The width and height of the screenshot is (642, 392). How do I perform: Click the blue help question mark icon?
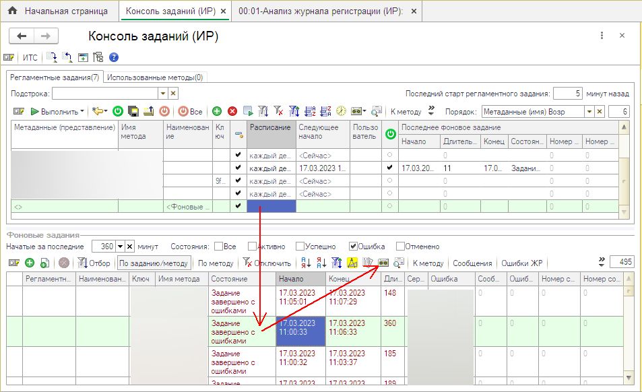pos(114,57)
